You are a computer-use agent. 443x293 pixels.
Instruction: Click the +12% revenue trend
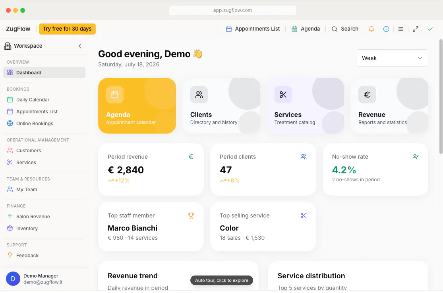pos(119,180)
